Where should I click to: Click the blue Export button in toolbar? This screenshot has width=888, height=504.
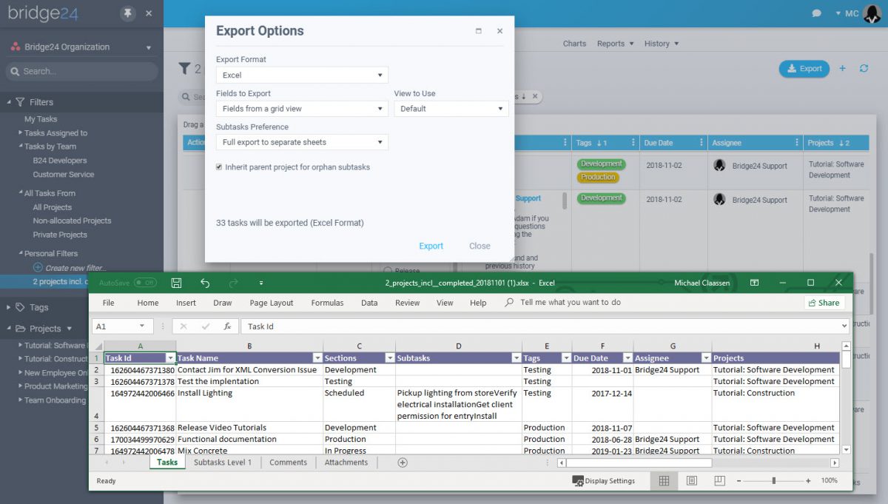coord(804,69)
